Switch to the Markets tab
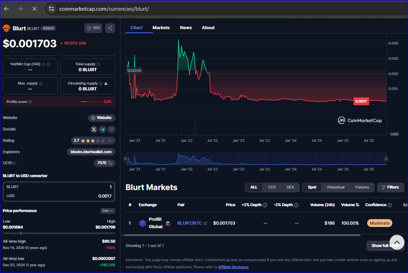 tap(161, 28)
